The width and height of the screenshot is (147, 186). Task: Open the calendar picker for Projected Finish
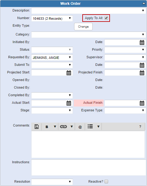click(142, 73)
